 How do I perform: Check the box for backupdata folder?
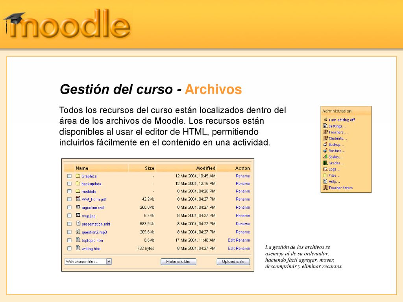(x=69, y=184)
